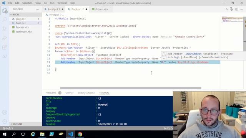
Task: Click the VS Code logo in title bar
Action: [x=3, y=3]
